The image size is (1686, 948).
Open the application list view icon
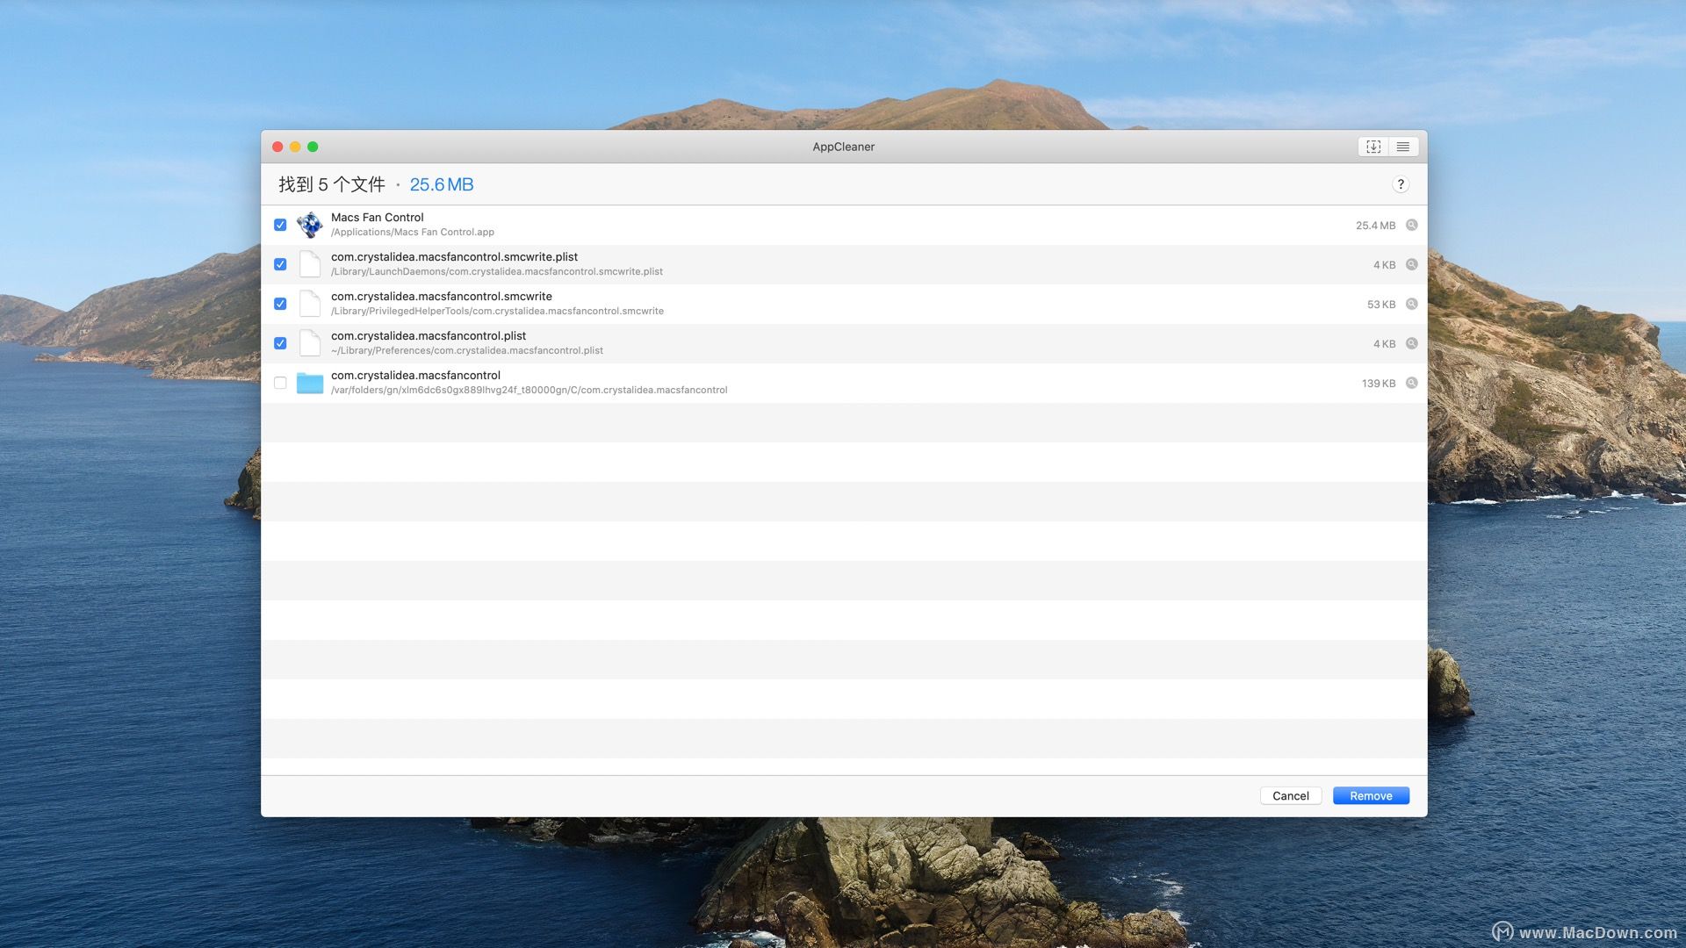click(x=1403, y=147)
